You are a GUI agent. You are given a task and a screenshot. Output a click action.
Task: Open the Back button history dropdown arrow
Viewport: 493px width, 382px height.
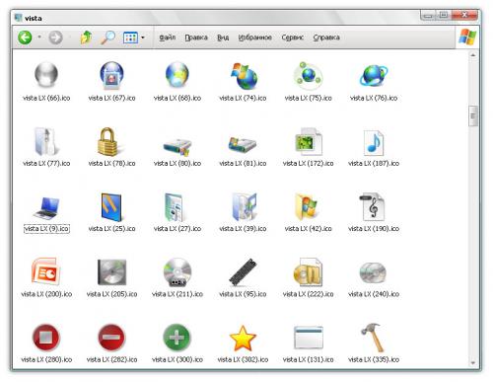(x=39, y=37)
